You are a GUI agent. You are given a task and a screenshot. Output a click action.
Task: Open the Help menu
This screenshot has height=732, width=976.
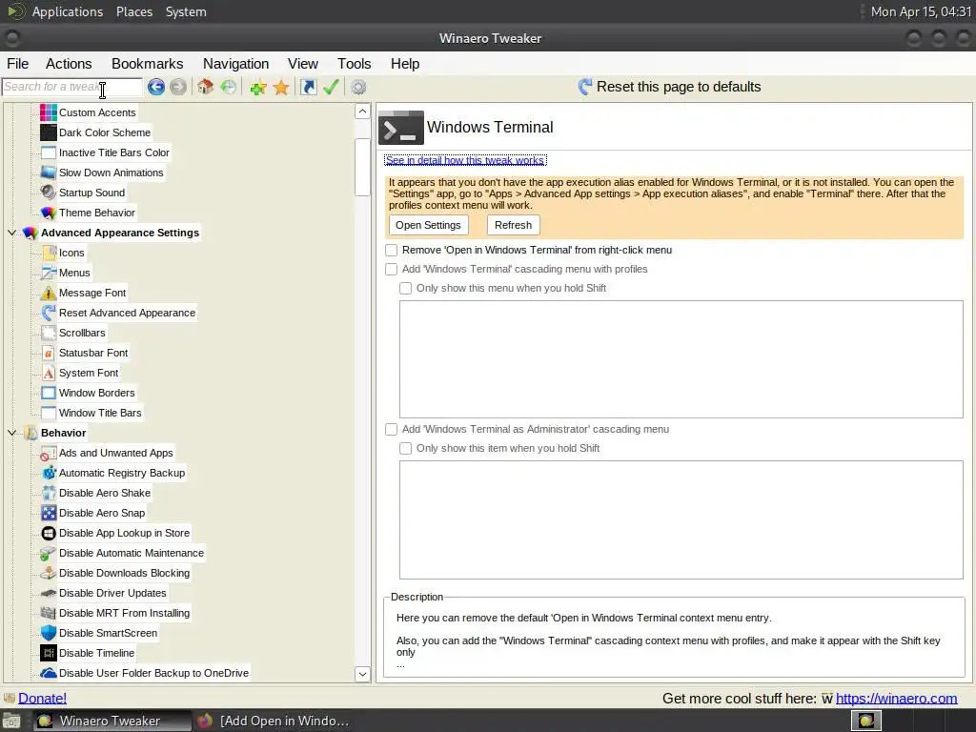click(405, 64)
